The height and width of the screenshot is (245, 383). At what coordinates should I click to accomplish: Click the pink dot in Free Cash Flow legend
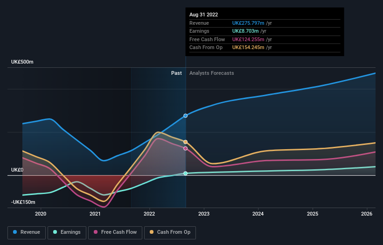click(x=96, y=232)
